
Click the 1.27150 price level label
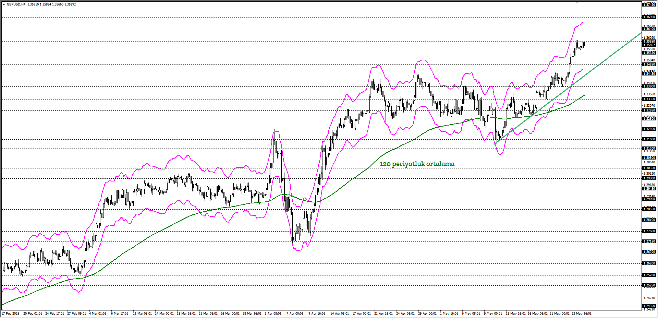(649, 242)
